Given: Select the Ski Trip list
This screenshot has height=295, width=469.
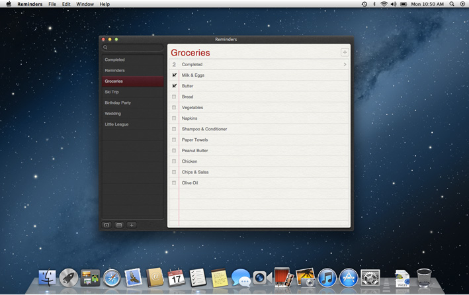Looking at the screenshot, I should pos(112,92).
